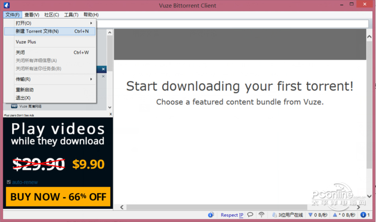Screen dimensions: 376x222
Task: Minimize the Vuze window
Action: pyautogui.click(x=342, y=4)
